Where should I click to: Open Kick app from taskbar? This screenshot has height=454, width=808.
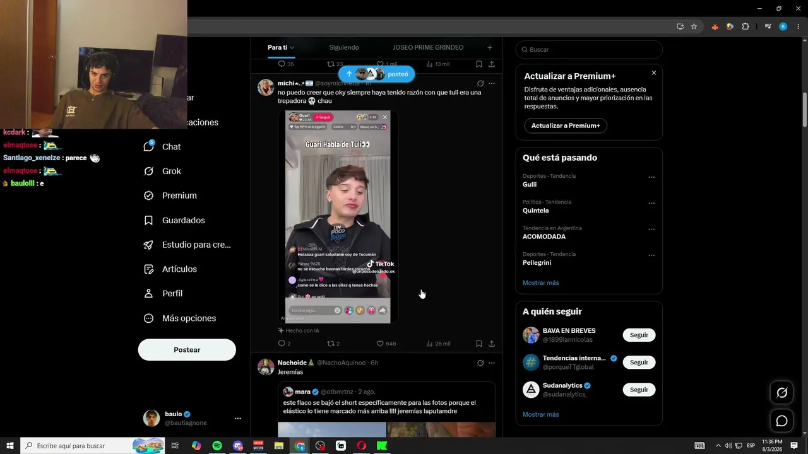coord(382,446)
